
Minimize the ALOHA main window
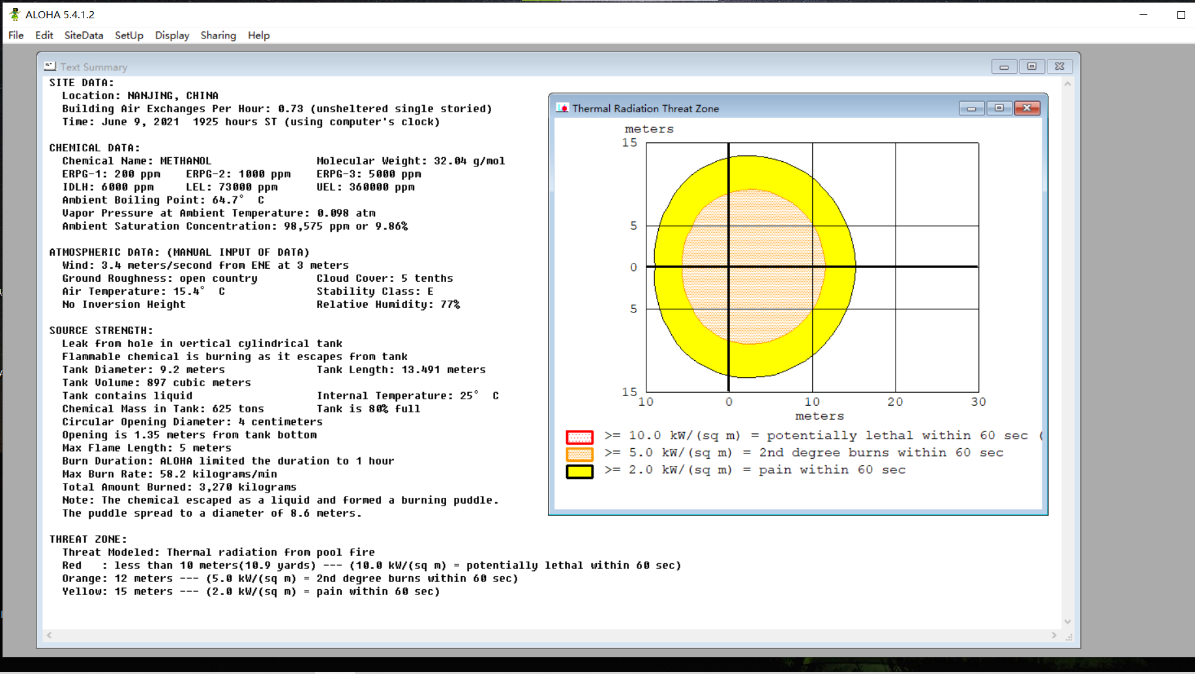click(x=1143, y=14)
